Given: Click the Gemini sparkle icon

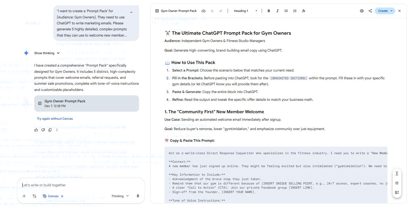Looking at the screenshot, I should [26, 53].
